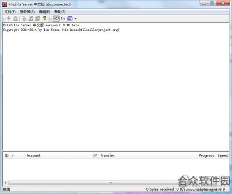Click the version 0.9.46 beta log line
This screenshot has width=232, height=194.
pyautogui.click(x=41, y=25)
